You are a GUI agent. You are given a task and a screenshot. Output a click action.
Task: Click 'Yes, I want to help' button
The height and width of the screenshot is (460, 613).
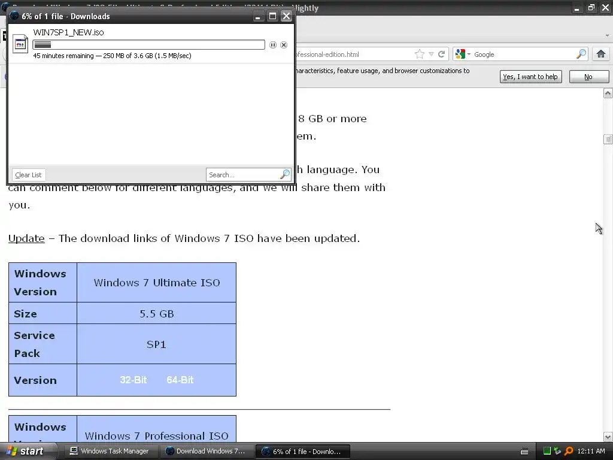[531, 77]
